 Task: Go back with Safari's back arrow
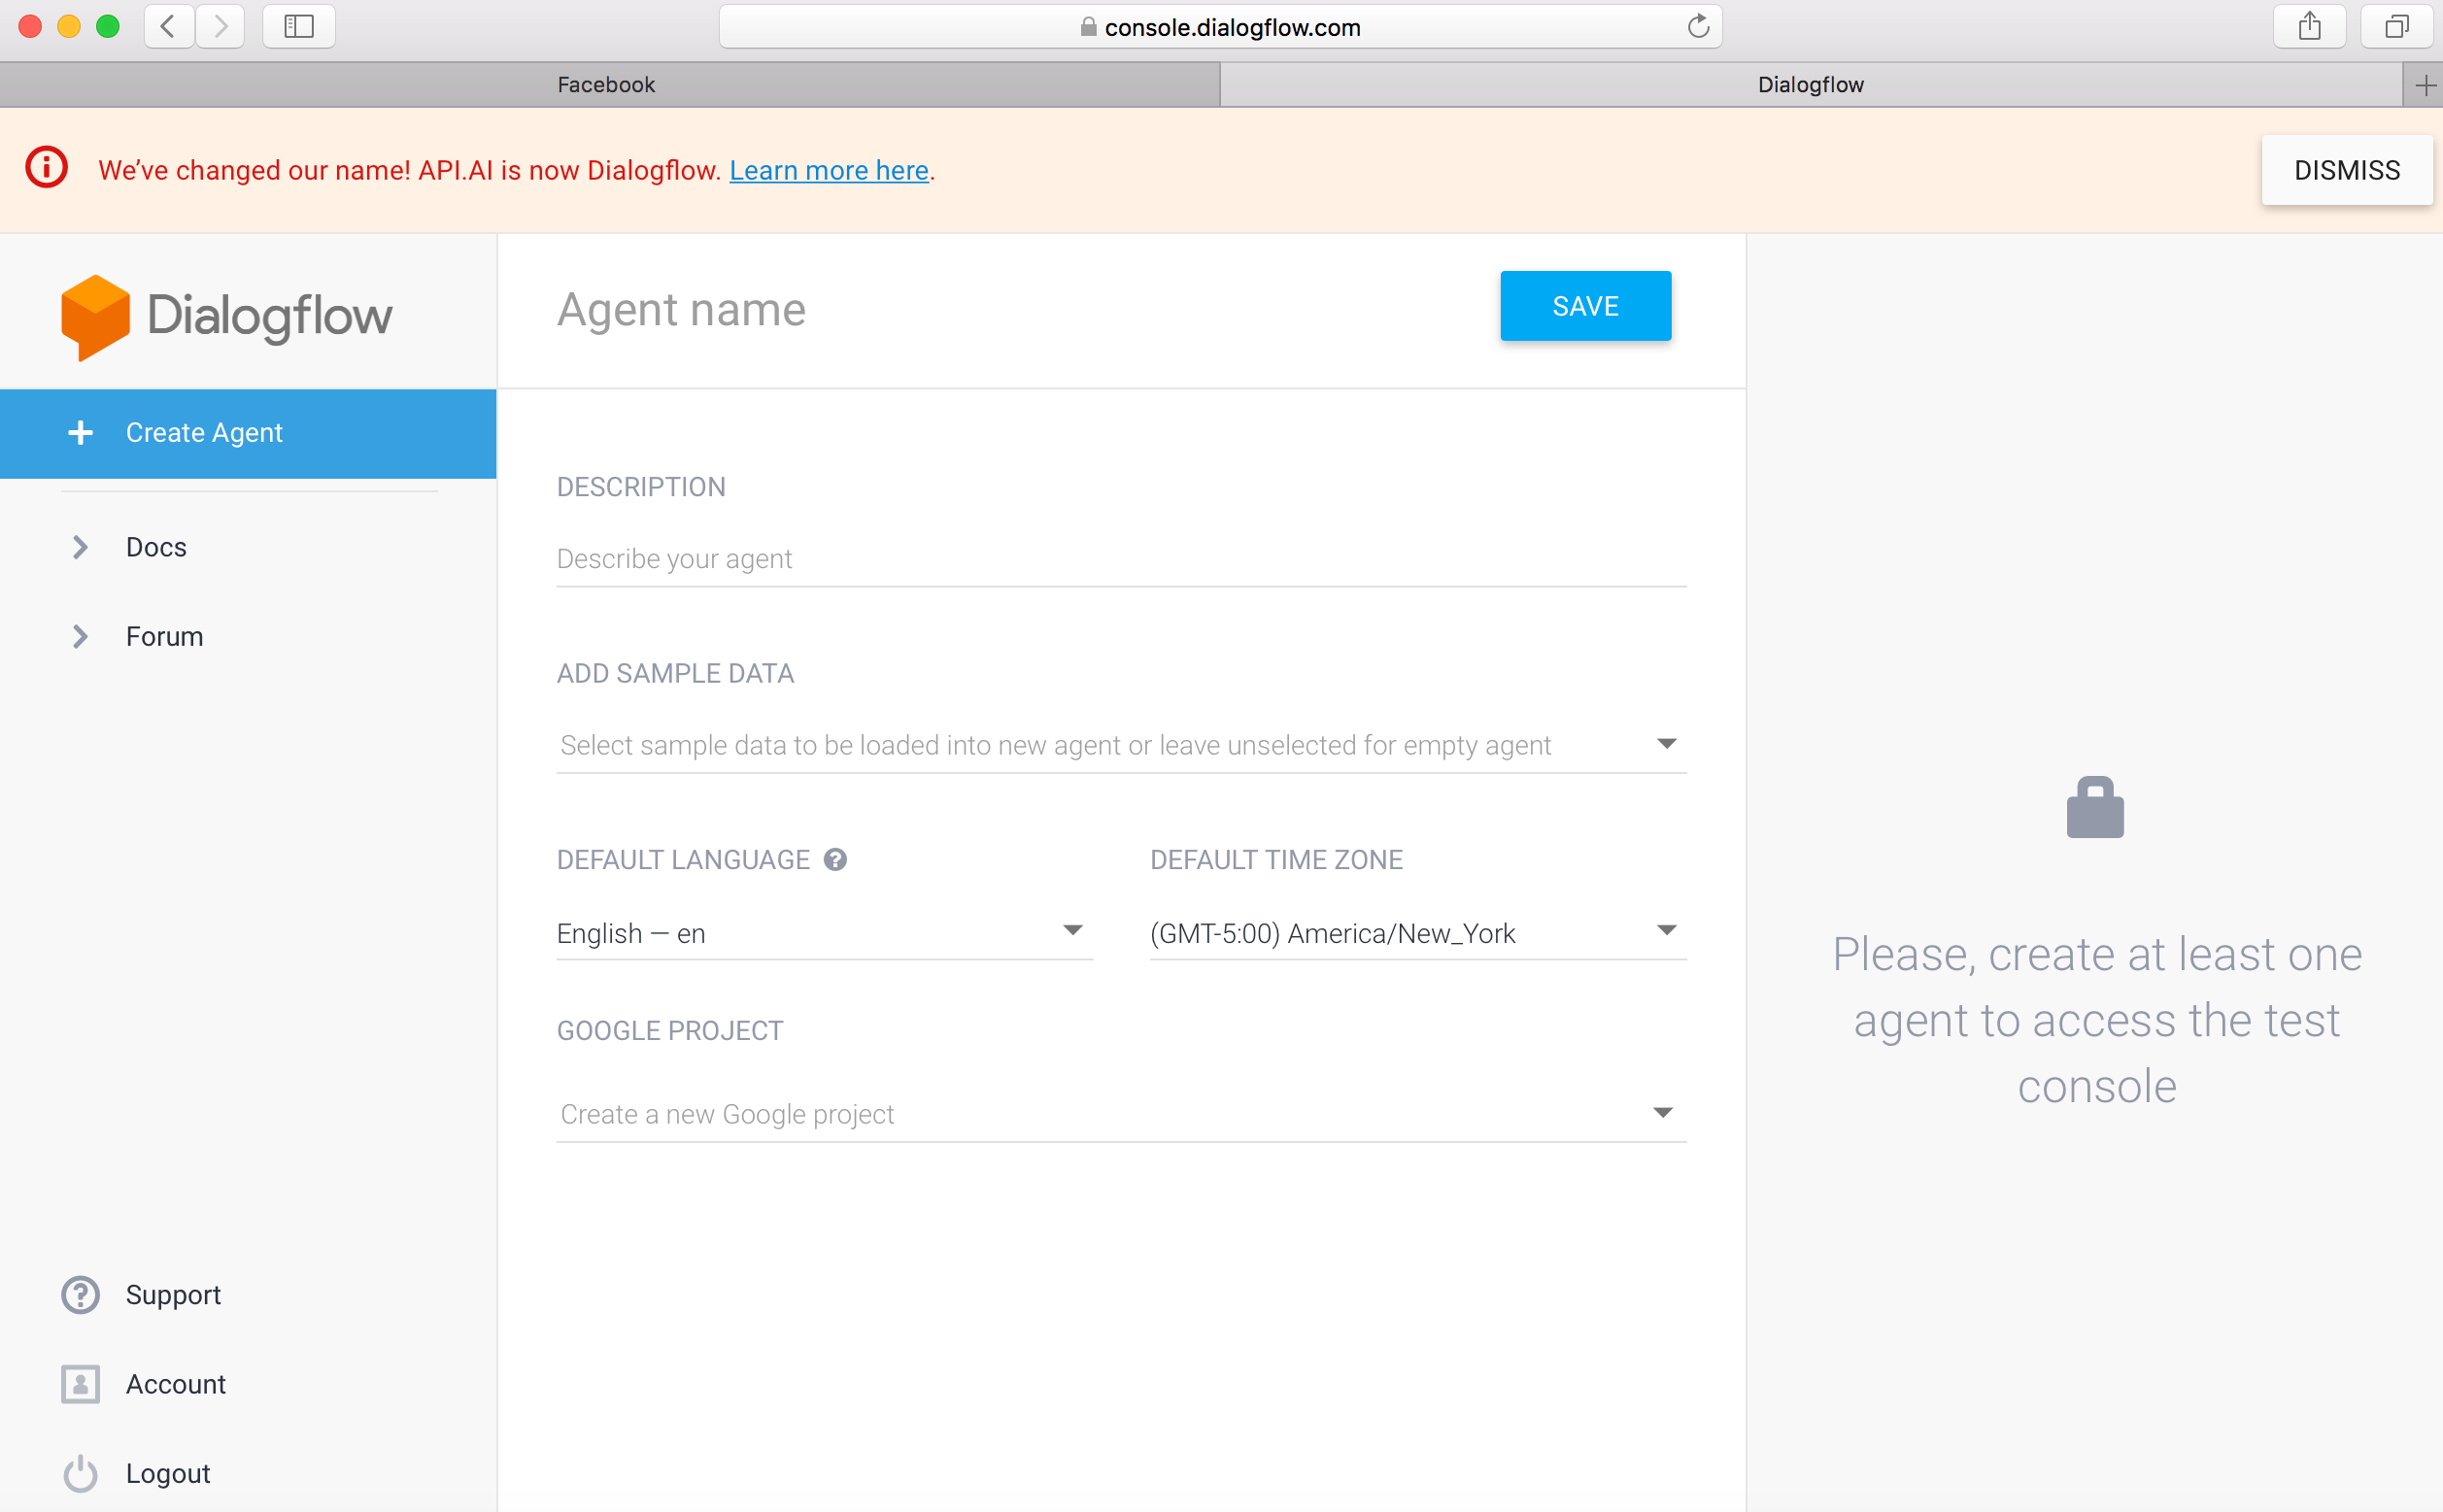(x=168, y=27)
